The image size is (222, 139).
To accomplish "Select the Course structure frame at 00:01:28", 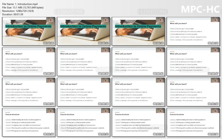I will [x=138, y=122].
